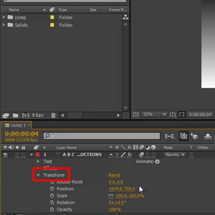Viewport: 215px width, 215px height.
Task: Click the Hide Shy Layers timeline icon
Action: coord(208,136)
